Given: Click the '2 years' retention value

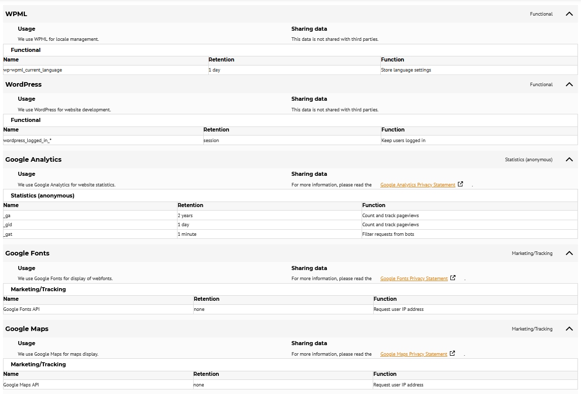Looking at the screenshot, I should 185,216.
